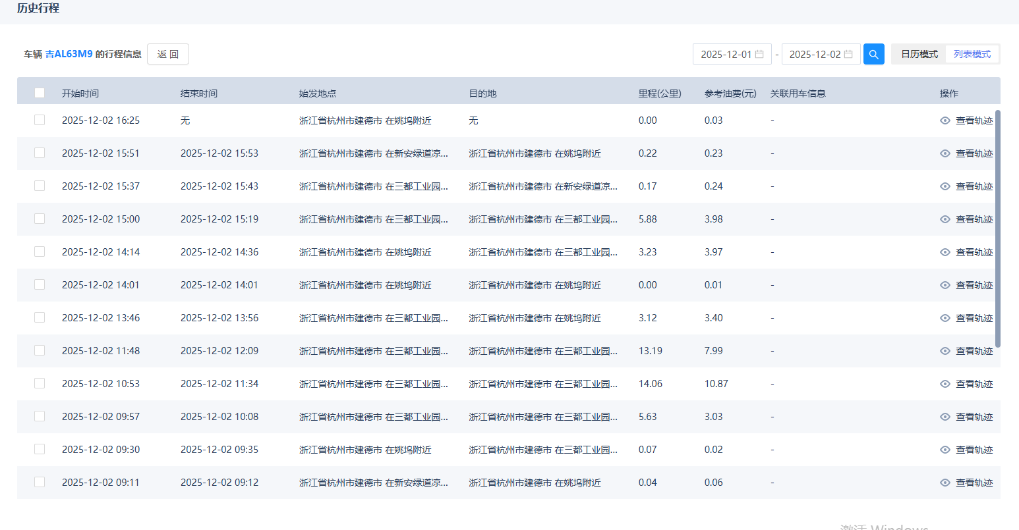Open vehicle link 吉AL63M9

[x=69, y=54]
